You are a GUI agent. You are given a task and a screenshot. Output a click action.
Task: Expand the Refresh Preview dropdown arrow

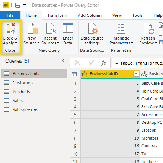point(156,43)
